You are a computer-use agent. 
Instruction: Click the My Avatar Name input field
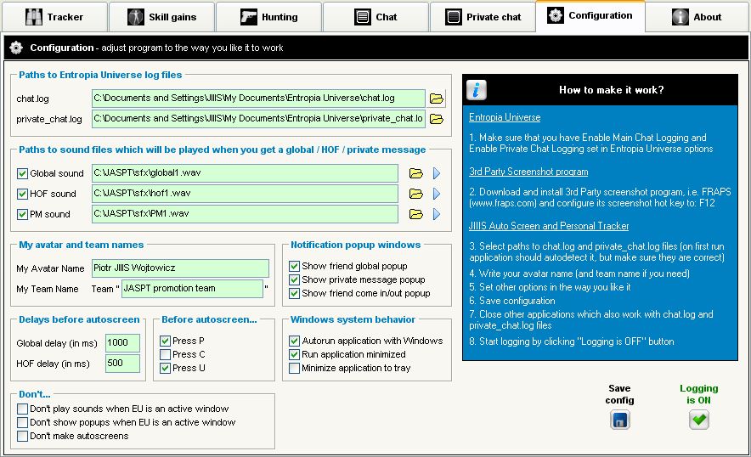[x=179, y=268]
